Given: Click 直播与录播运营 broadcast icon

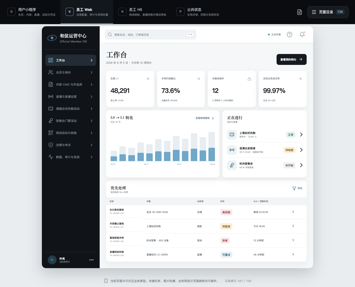Looking at the screenshot, I should point(51,96).
